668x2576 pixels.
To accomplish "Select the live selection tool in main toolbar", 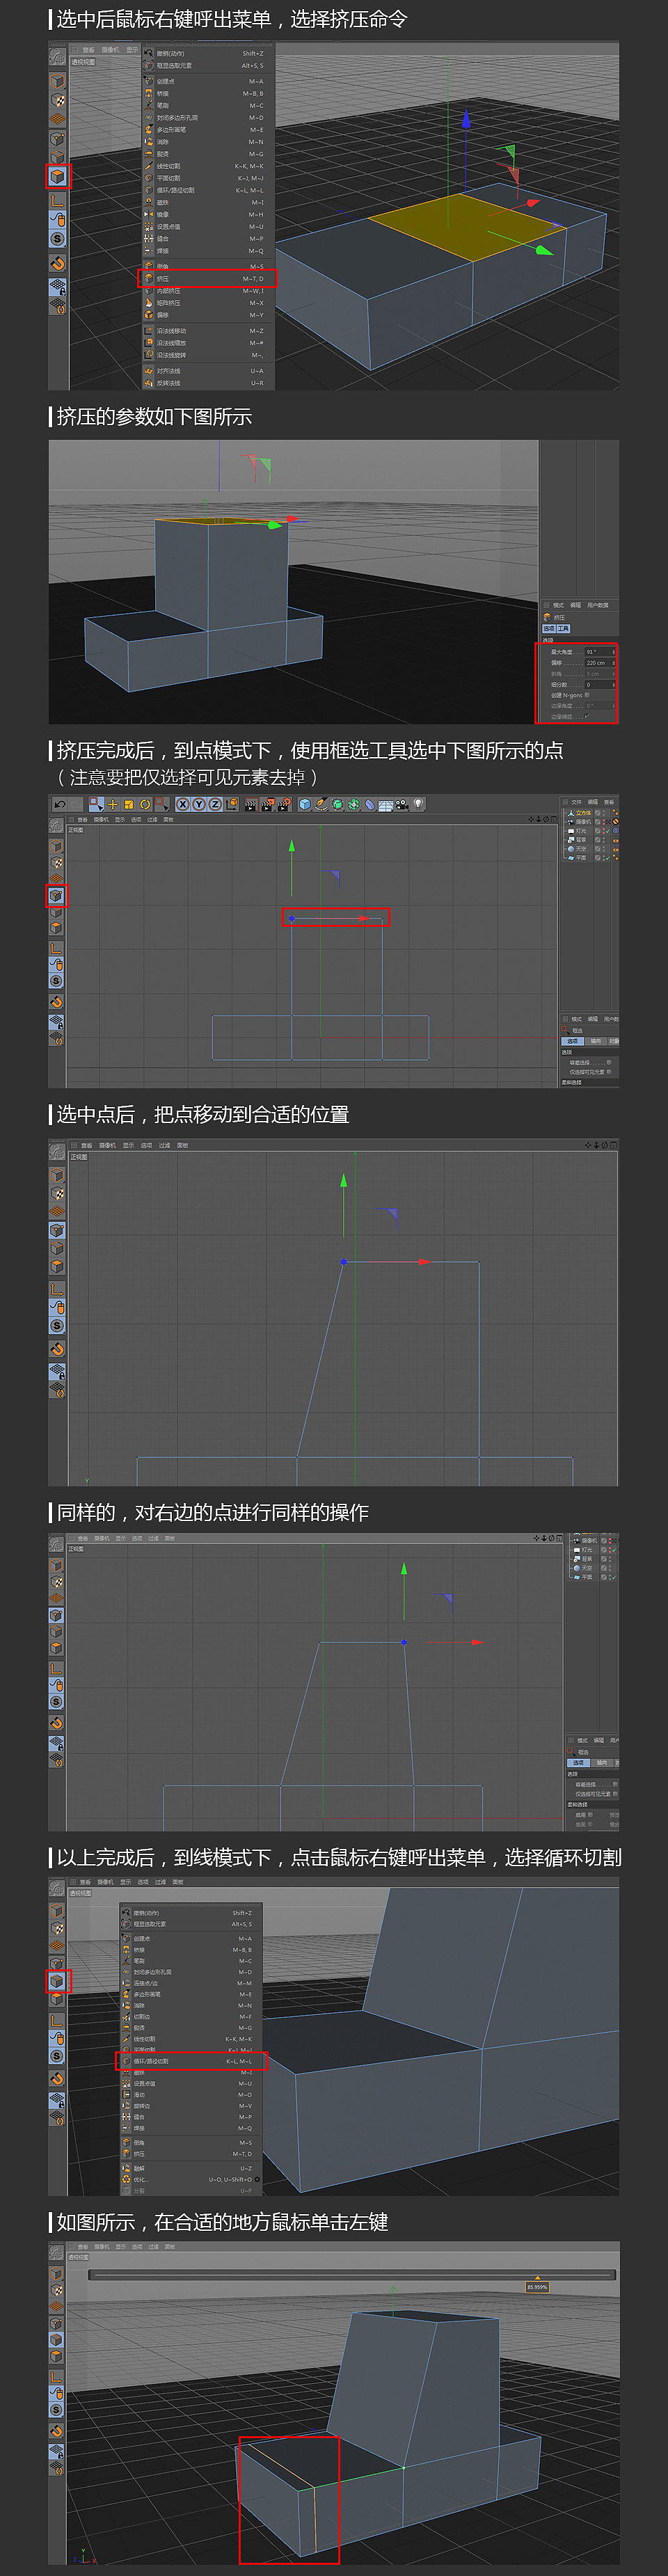I will coord(96,804).
